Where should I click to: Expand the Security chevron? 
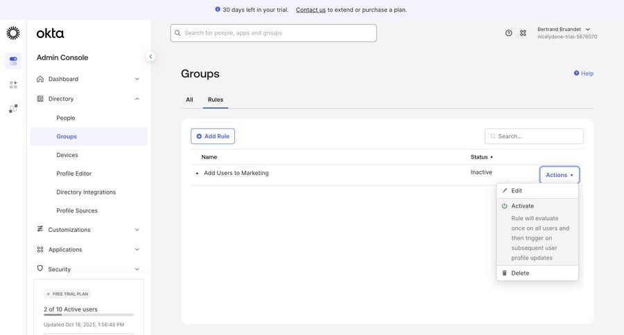click(x=137, y=269)
